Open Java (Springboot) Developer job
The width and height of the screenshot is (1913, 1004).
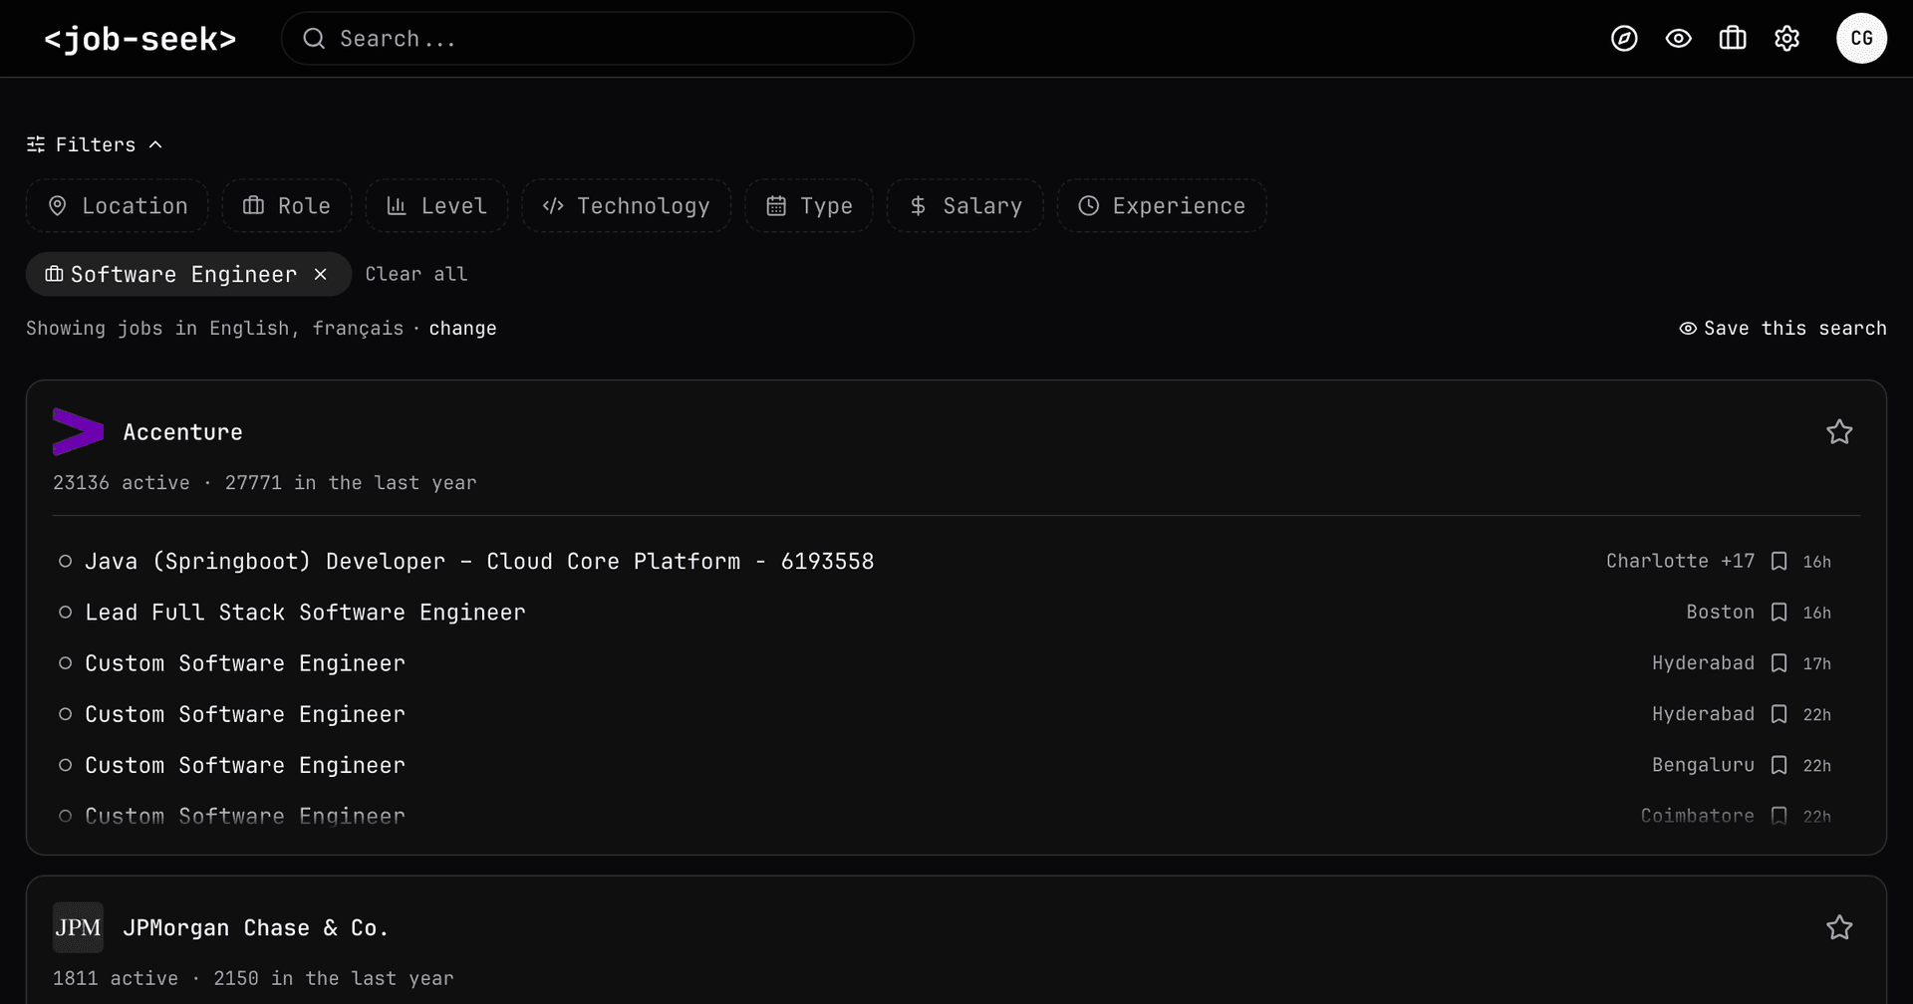coord(479,562)
